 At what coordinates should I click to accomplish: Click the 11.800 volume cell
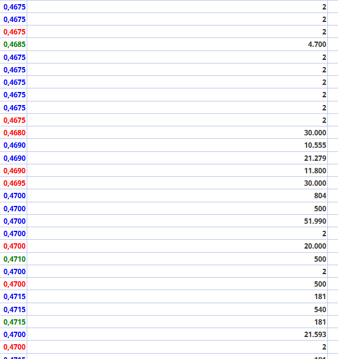coord(177,170)
